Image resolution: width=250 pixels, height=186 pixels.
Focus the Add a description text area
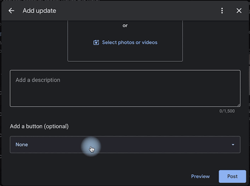point(125,88)
